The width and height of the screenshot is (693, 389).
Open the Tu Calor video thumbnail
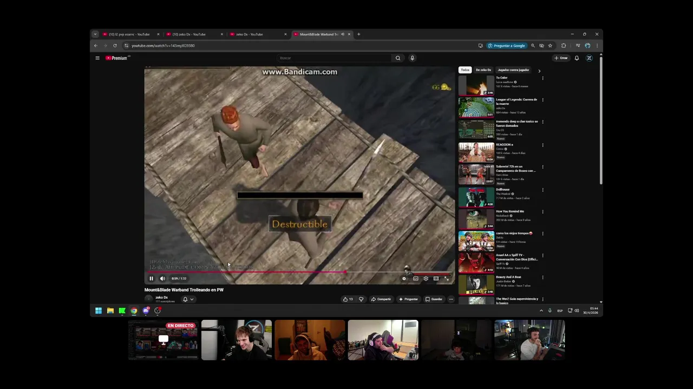[x=476, y=85]
